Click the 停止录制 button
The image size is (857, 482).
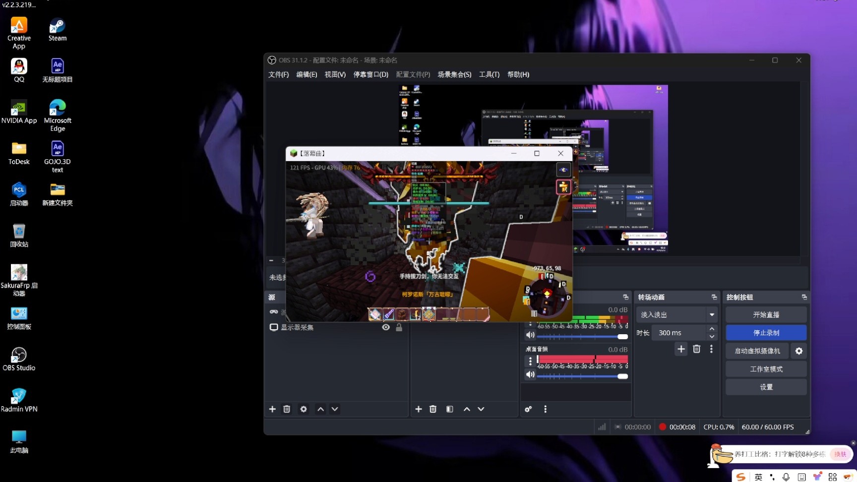pyautogui.click(x=766, y=333)
